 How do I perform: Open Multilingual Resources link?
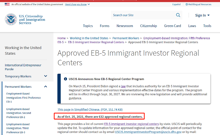coord(200,4)
